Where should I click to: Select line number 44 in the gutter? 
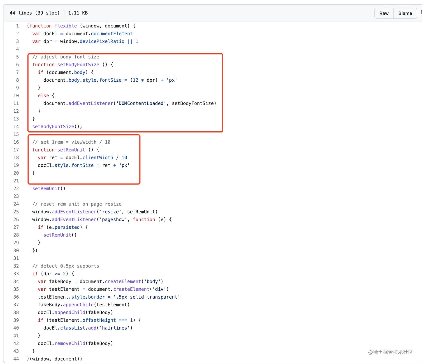tap(16, 359)
